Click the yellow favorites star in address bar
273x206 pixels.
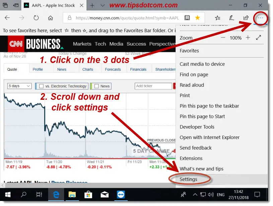pos(197,18)
